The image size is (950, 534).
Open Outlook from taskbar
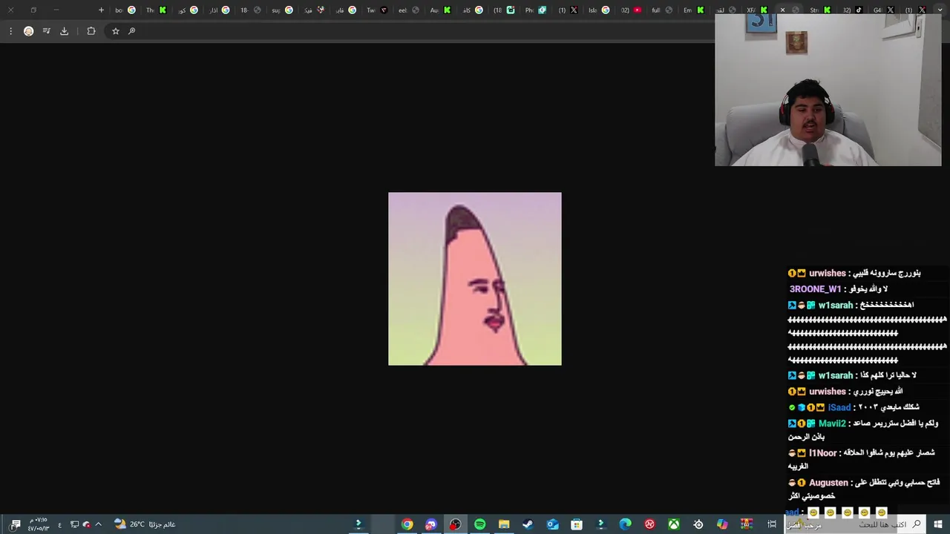552,524
